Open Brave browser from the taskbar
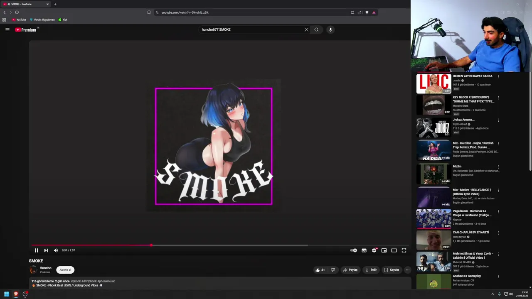 click(x=16, y=294)
